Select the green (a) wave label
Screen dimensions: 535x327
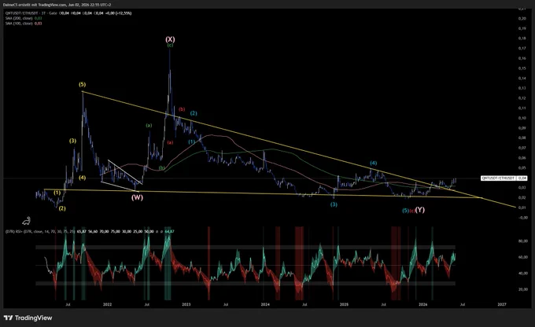[x=149, y=126]
